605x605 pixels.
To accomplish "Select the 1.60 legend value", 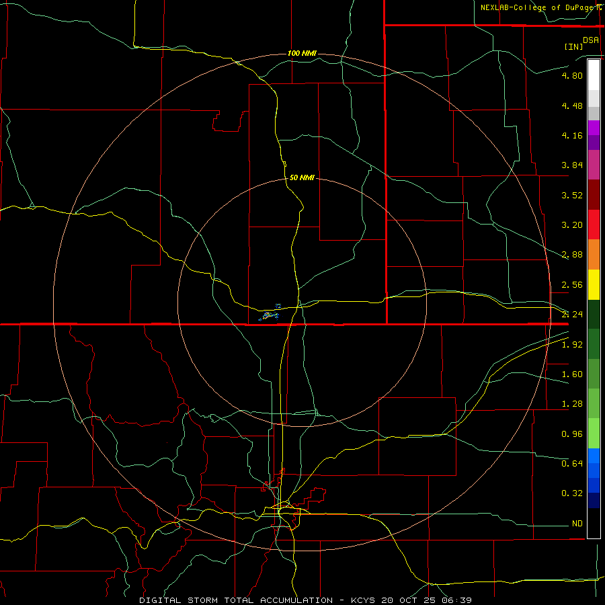I will 572,374.
